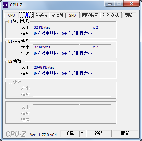The image size is (142, 141).
Task: Go to the 記憶體 tab
Action: click(x=58, y=15)
